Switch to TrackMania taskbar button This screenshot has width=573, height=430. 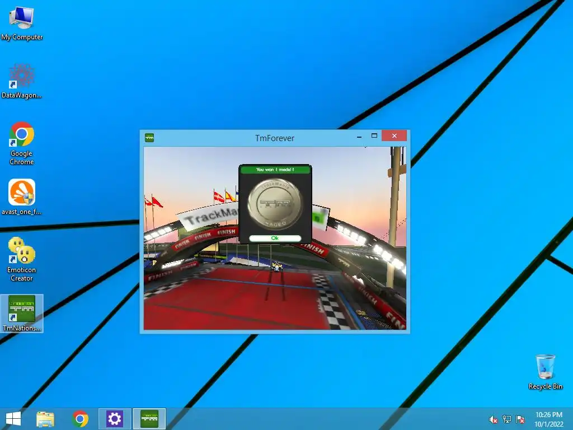tap(149, 419)
